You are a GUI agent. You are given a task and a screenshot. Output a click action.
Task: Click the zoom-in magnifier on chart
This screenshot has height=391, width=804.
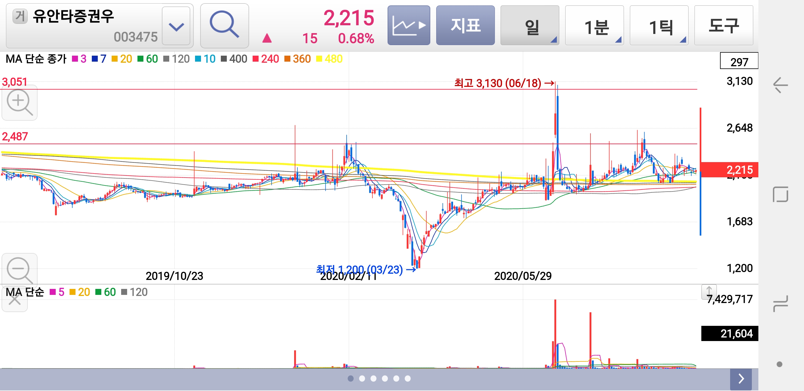(19, 103)
